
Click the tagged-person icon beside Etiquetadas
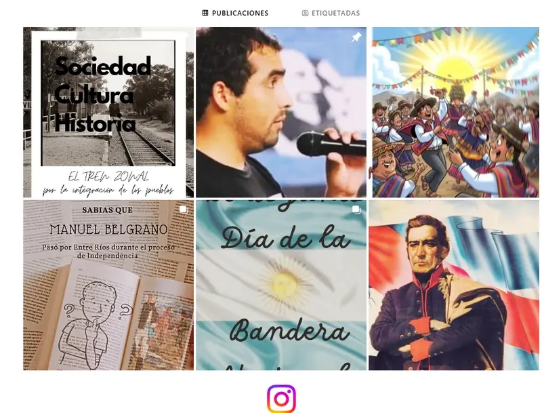pos(305,13)
